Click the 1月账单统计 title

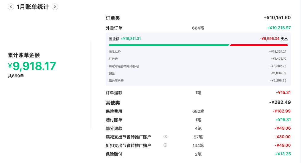tap(33, 7)
